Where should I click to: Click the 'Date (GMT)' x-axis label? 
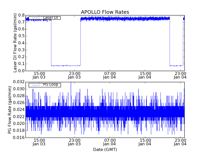tap(105, 149)
